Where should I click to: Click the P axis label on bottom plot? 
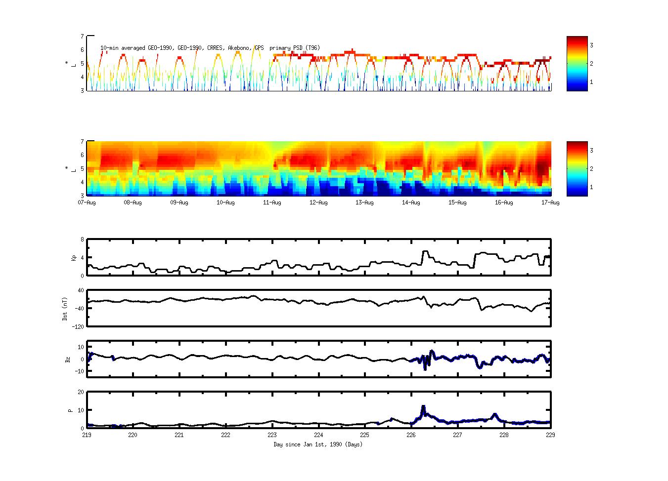tap(70, 410)
